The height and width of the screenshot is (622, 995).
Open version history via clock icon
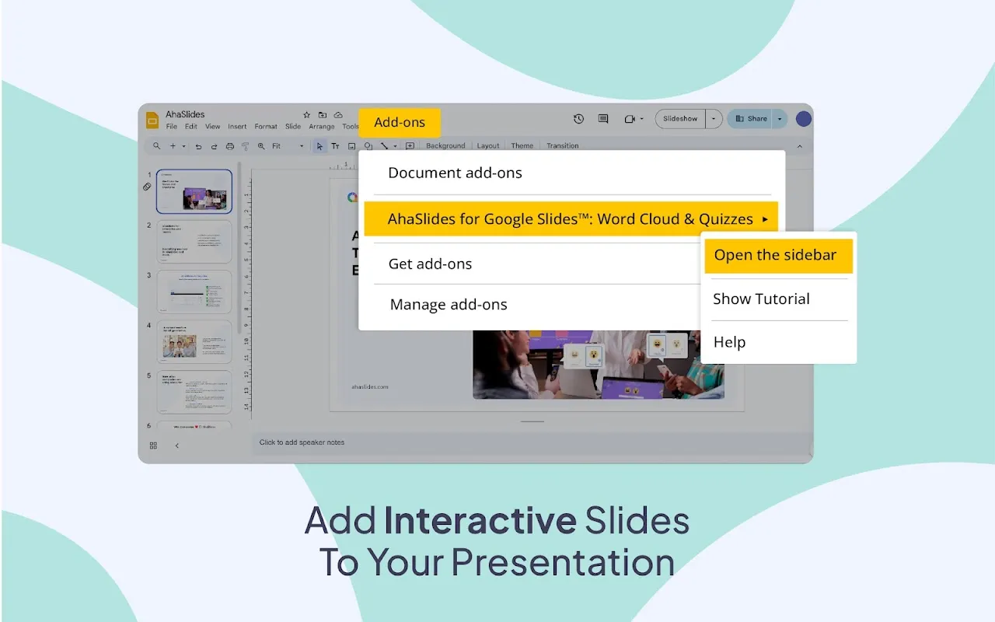[578, 118]
